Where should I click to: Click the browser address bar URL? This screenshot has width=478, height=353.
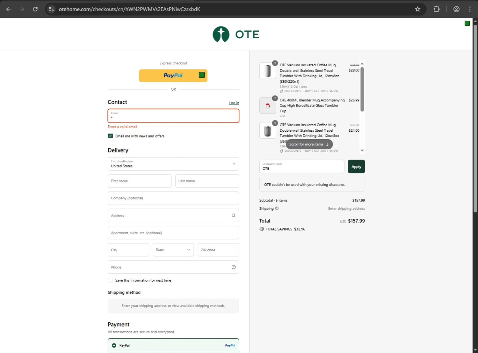(129, 9)
